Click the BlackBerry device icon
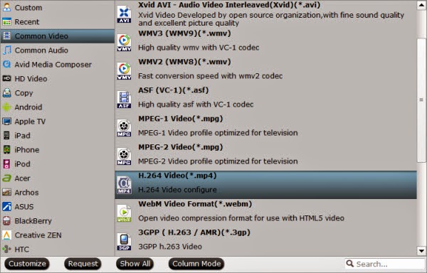 tap(7, 221)
